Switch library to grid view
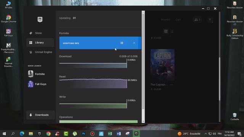The width and height of the screenshot is (244, 137). point(166,31)
